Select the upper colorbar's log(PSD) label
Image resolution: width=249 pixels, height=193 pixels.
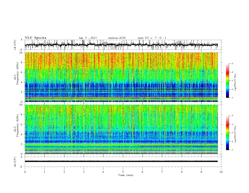pyautogui.click(x=235, y=82)
